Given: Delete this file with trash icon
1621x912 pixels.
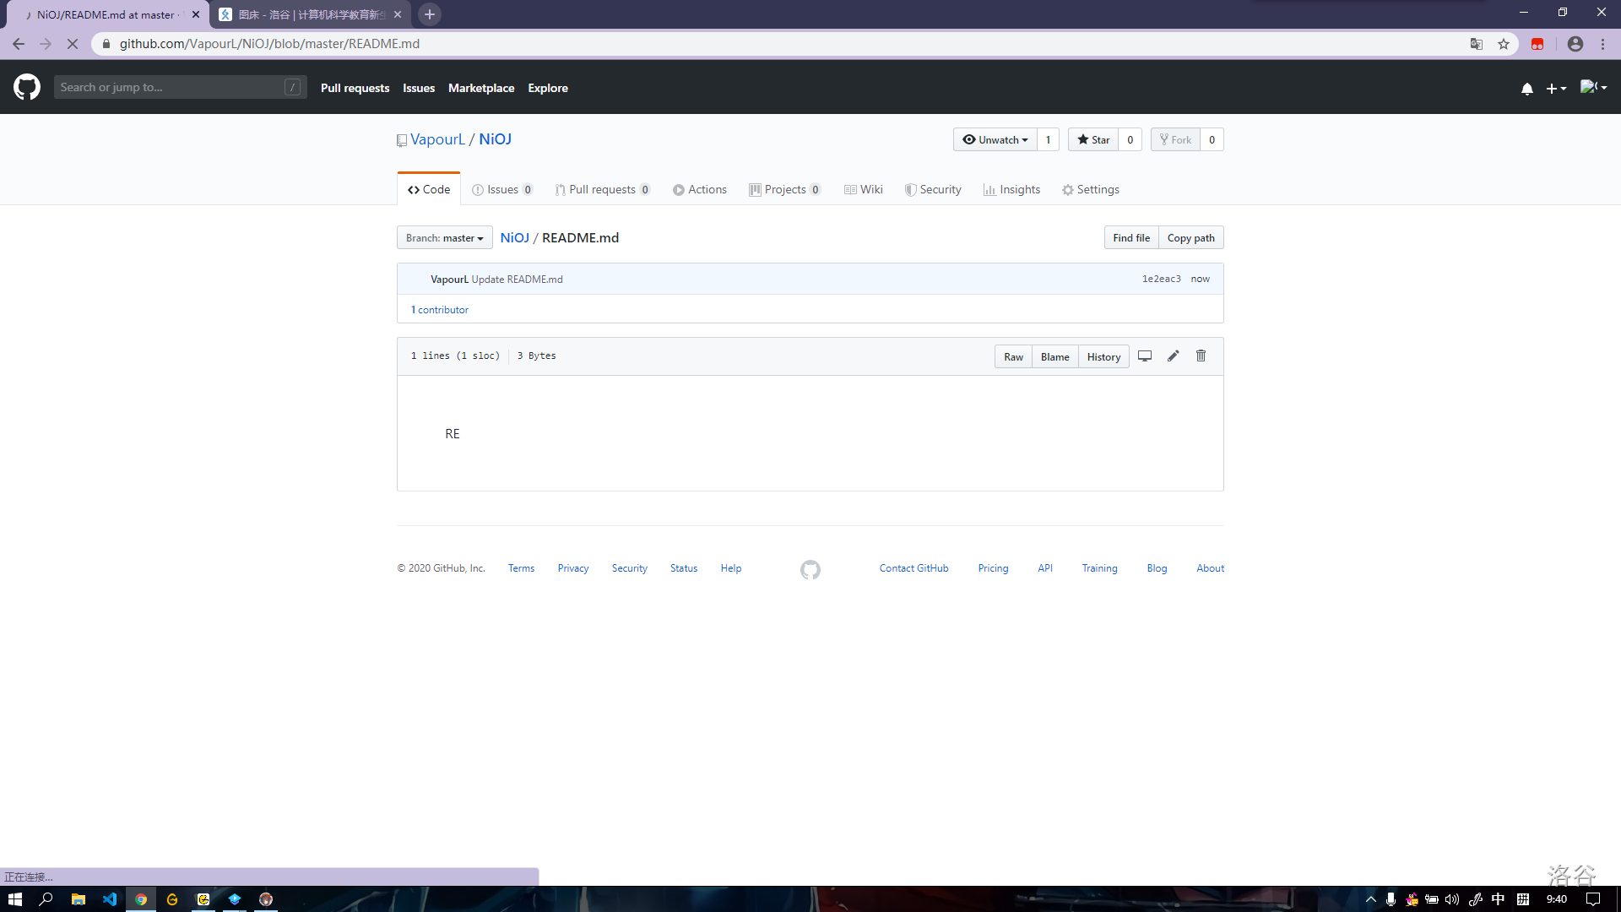Looking at the screenshot, I should [x=1201, y=356].
